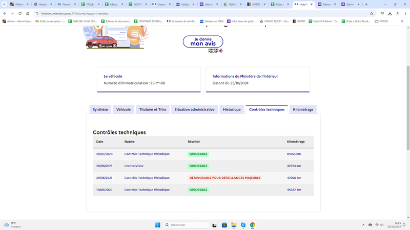
Task: Open the Chrome three-dot menu
Action: (x=405, y=13)
